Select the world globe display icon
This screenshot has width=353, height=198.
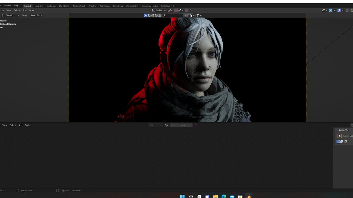click(156, 15)
